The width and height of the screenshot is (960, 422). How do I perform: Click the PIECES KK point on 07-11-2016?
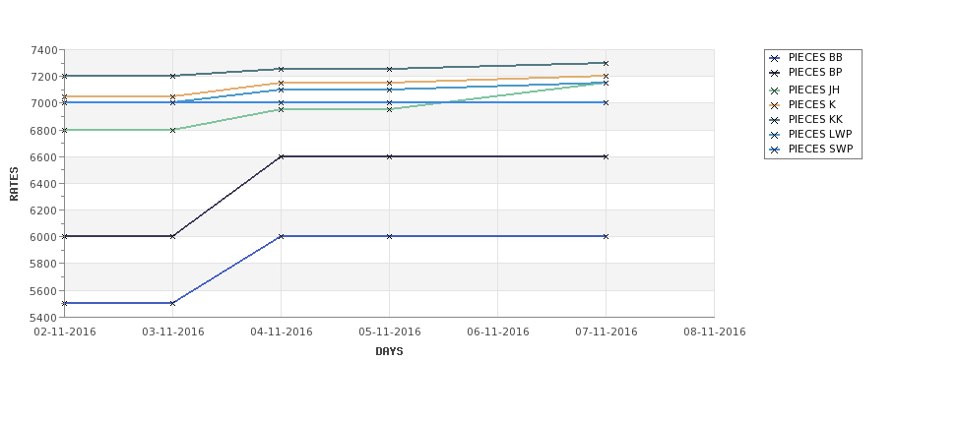pyautogui.click(x=607, y=63)
